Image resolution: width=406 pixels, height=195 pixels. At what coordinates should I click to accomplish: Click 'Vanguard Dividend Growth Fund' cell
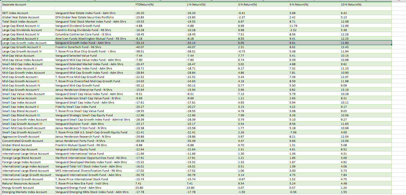point(95,26)
